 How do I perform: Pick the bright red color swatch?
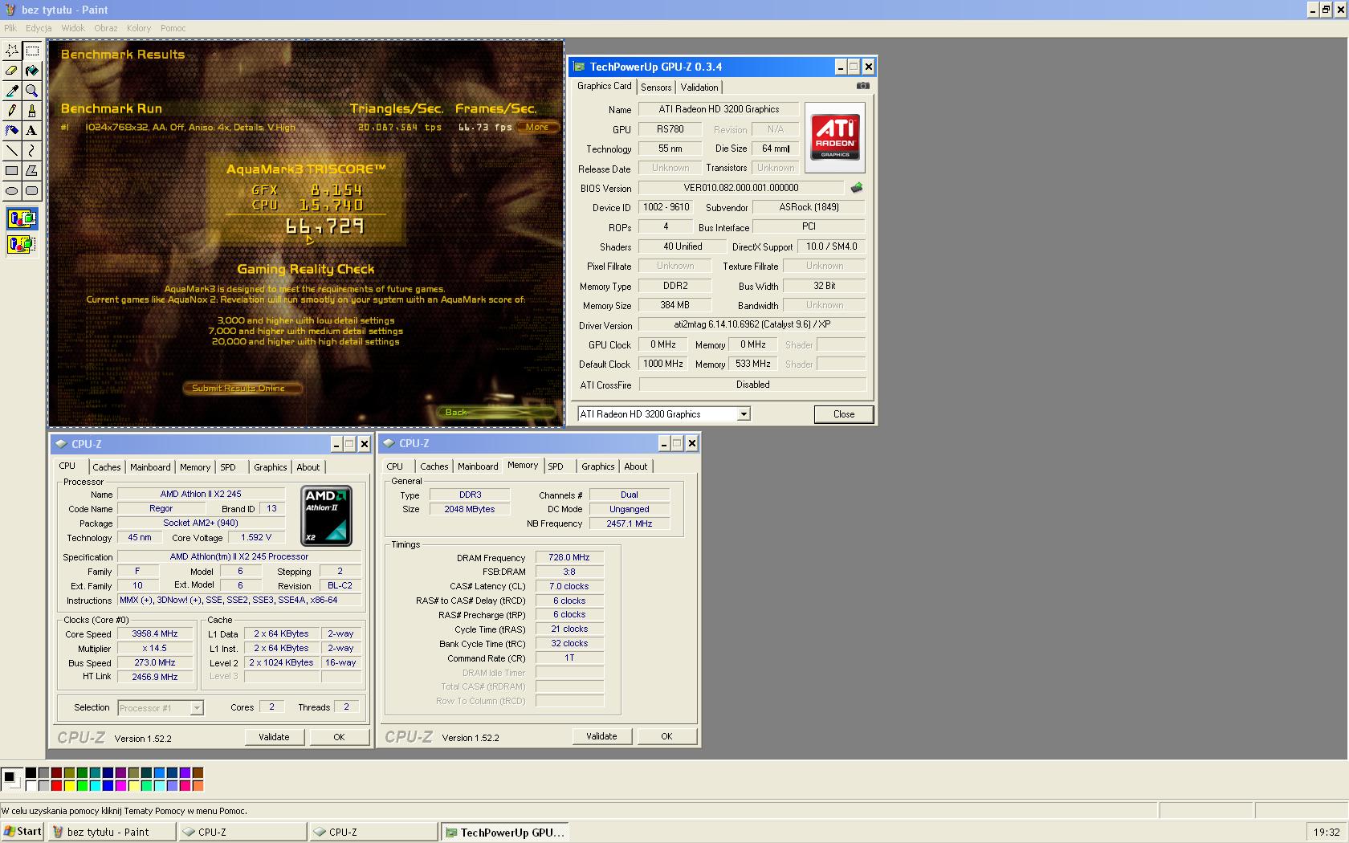[x=56, y=786]
